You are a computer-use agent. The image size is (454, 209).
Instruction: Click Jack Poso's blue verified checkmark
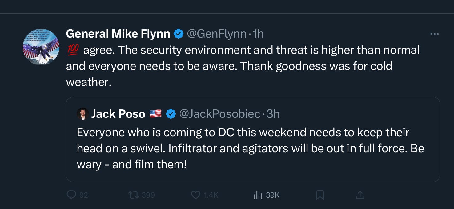[x=171, y=114]
